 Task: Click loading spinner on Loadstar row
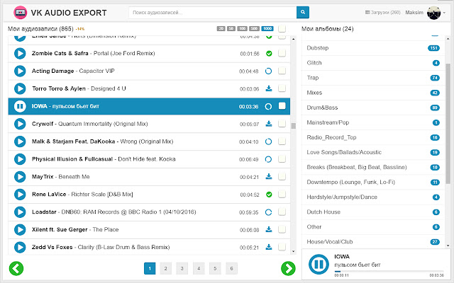[268, 212]
